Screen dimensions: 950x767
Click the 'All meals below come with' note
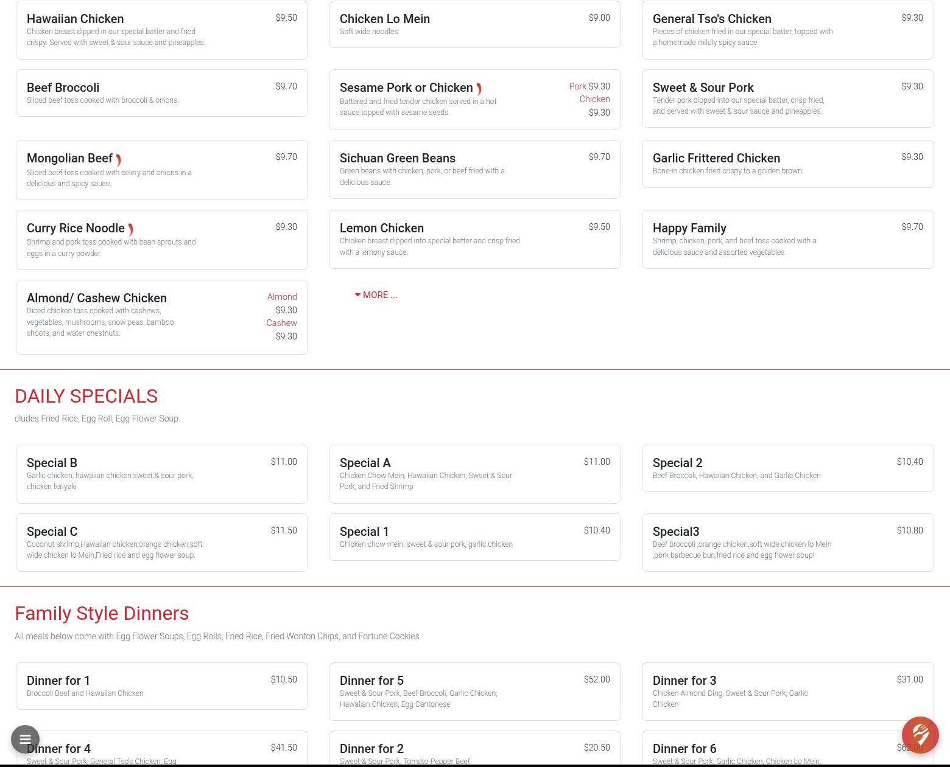pos(217,636)
